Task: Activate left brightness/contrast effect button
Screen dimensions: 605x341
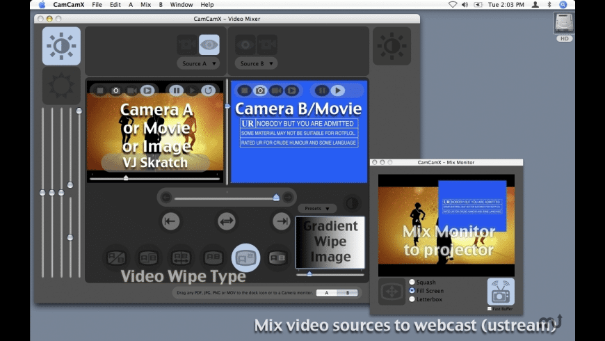Action: pyautogui.click(x=61, y=46)
